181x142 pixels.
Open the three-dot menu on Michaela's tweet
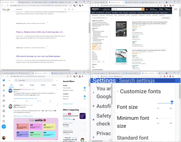coord(57,89)
